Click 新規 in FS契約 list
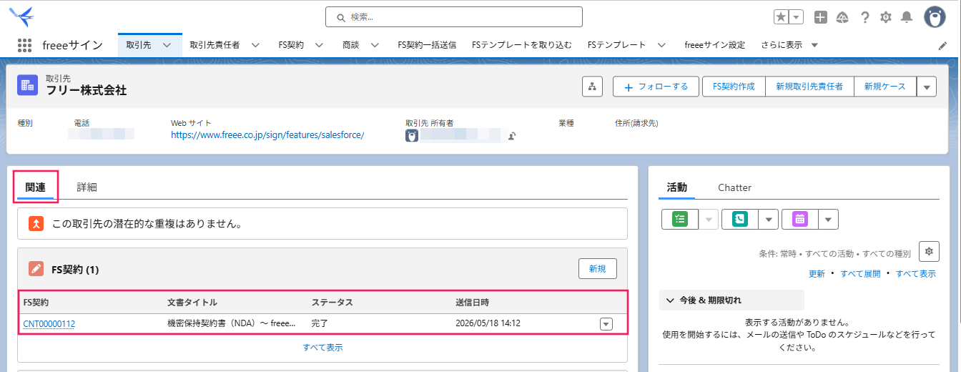961x372 pixels. point(598,269)
